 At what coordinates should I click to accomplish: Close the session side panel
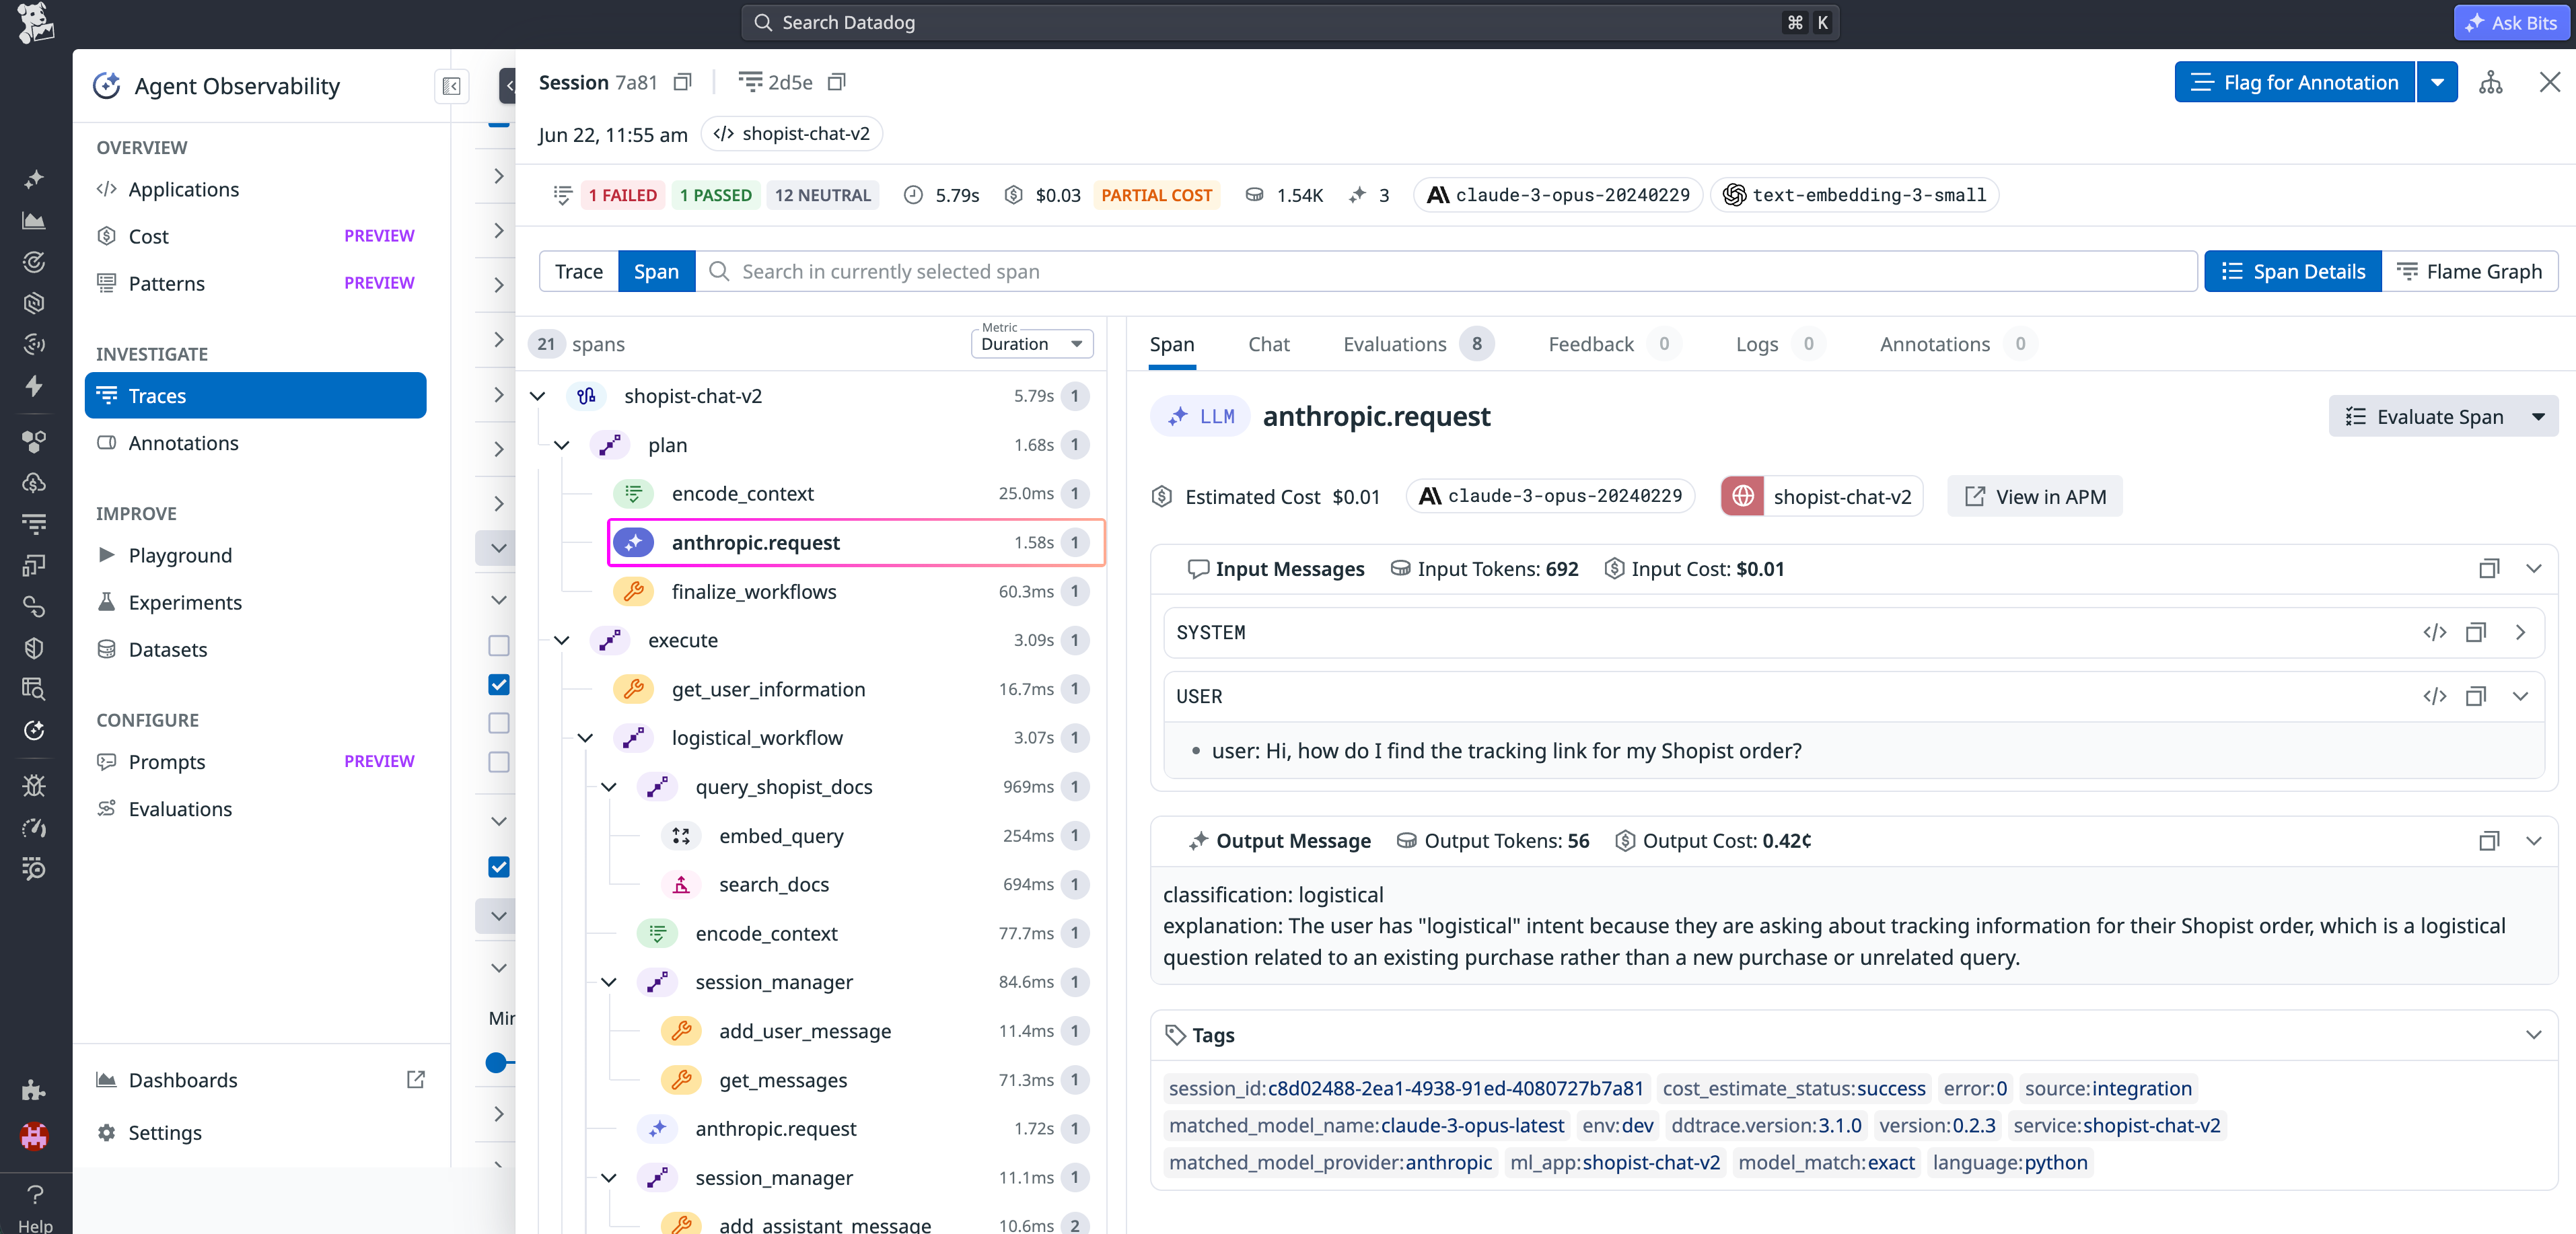2549,82
